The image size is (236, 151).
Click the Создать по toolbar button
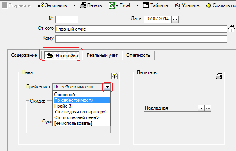pyautogui.click(x=221, y=5)
